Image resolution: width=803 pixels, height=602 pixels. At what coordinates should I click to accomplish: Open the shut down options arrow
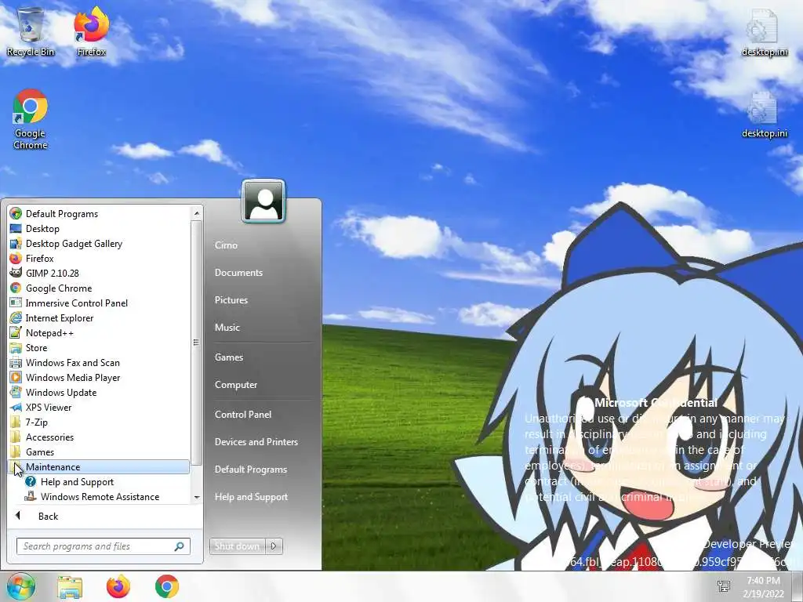coord(274,546)
